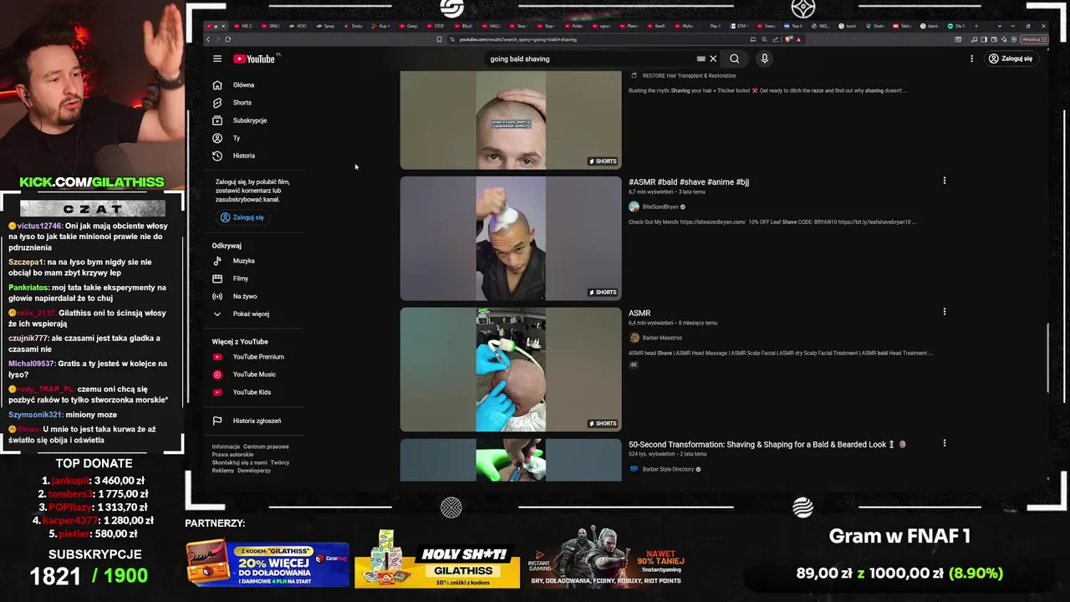Open the RESTORE Hair Transplant short thumbnail

[x=511, y=120]
